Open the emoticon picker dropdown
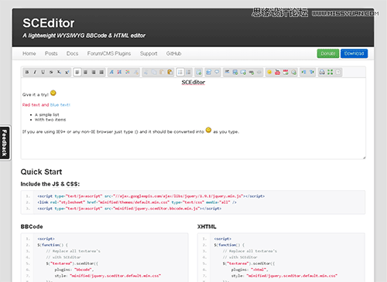Screen dimensions: 387x282 (269, 72)
